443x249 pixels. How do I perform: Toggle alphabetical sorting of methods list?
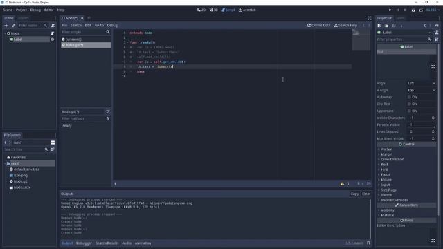108,111
